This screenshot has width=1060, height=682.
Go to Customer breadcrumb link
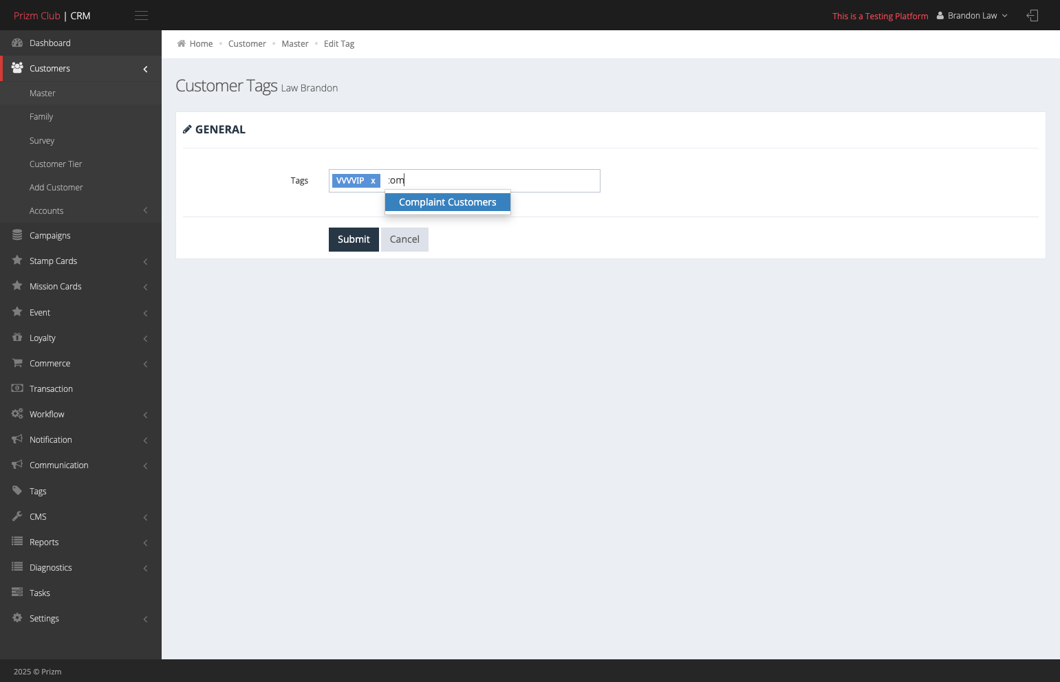(x=247, y=43)
